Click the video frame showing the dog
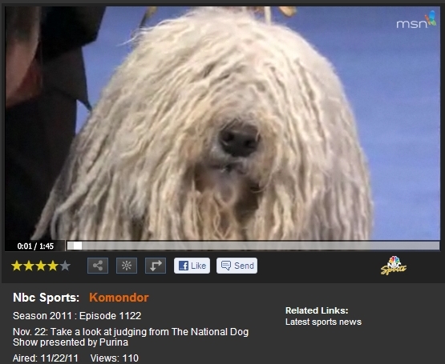 223,123
